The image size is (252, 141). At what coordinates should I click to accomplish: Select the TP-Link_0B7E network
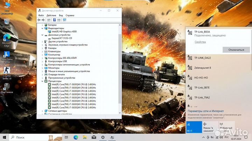tap(218, 88)
